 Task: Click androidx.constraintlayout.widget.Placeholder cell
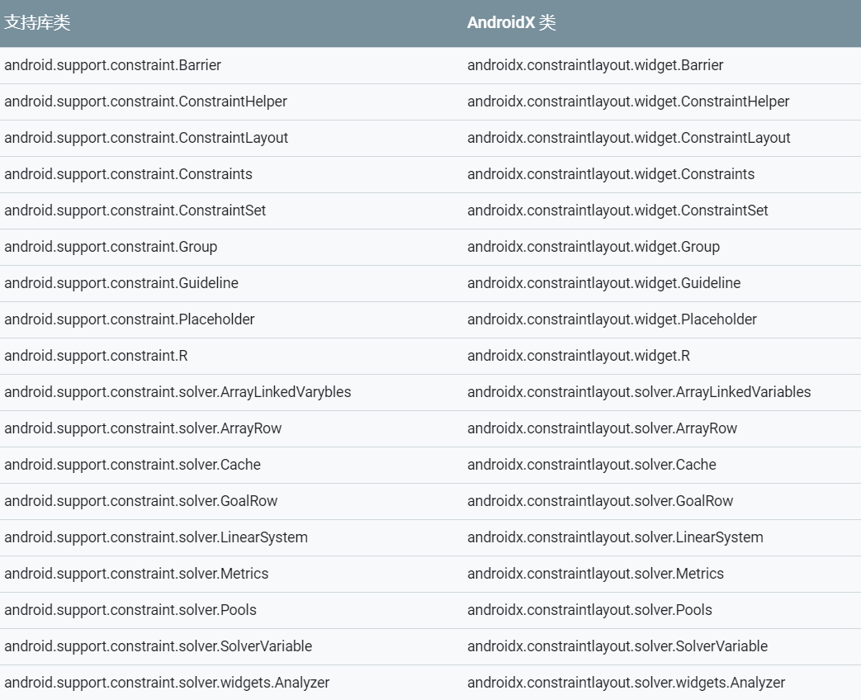pos(613,319)
